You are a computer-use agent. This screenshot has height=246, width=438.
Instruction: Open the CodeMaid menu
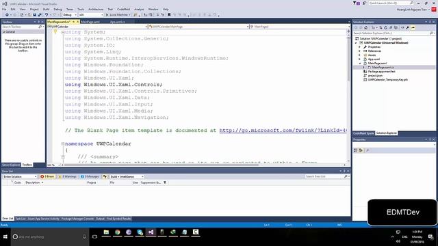(123, 9)
